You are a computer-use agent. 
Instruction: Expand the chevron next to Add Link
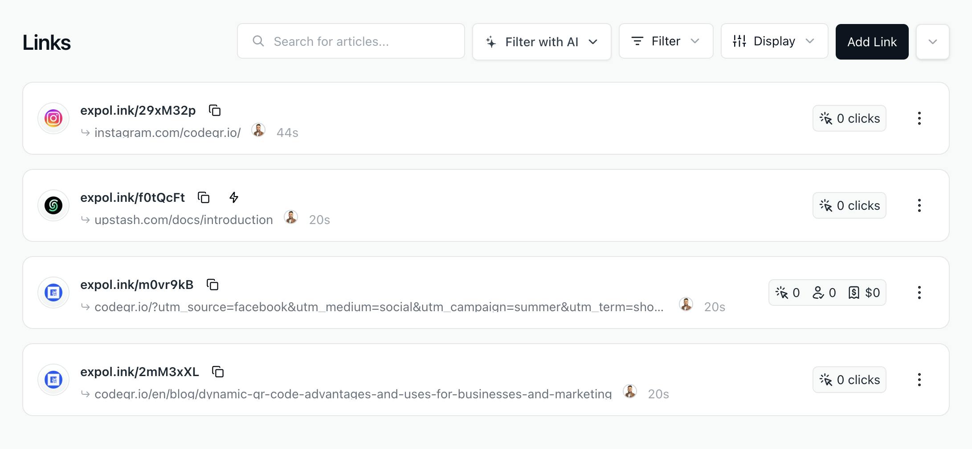click(932, 42)
